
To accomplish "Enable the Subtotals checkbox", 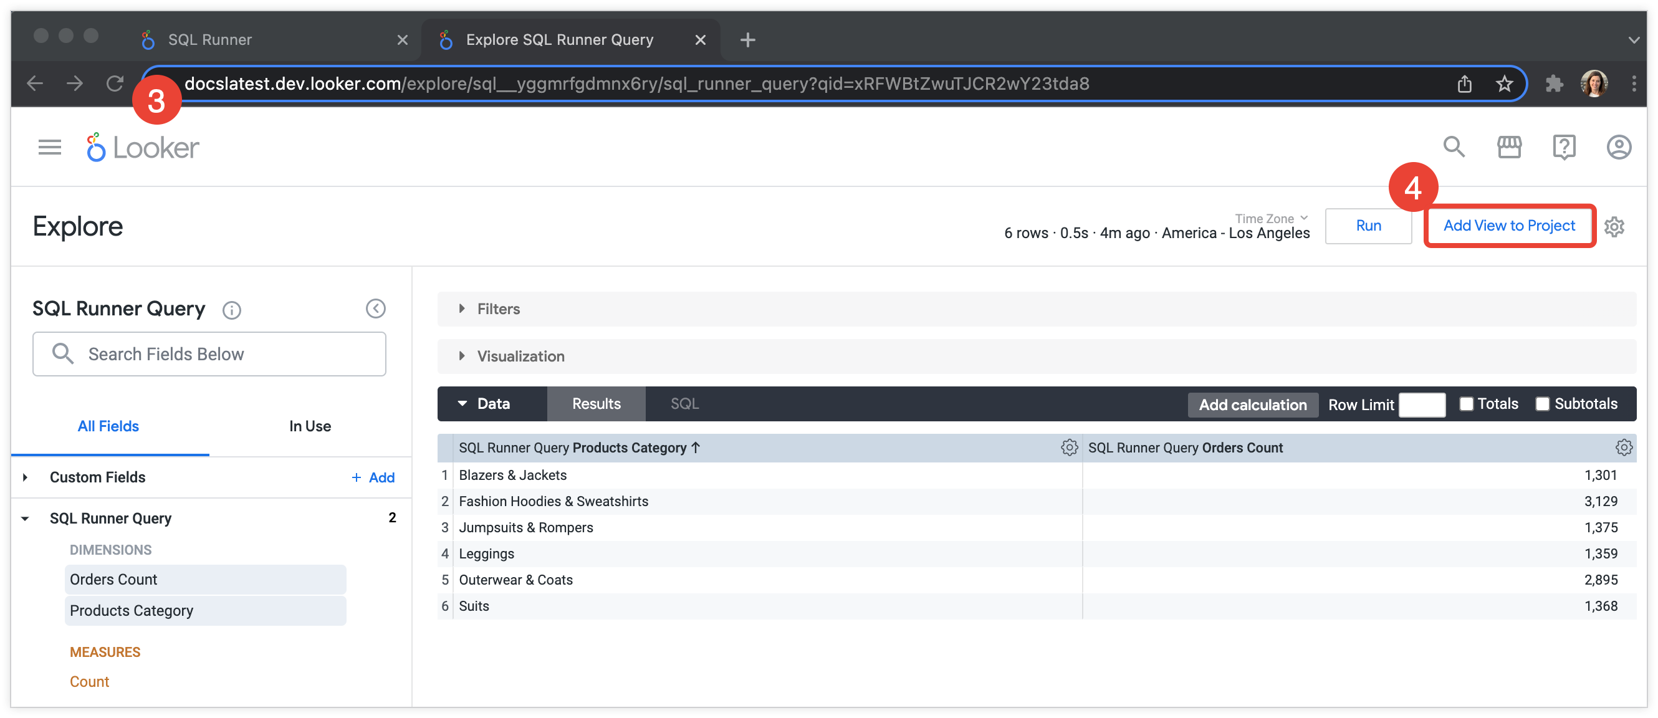I will click(x=1543, y=404).
